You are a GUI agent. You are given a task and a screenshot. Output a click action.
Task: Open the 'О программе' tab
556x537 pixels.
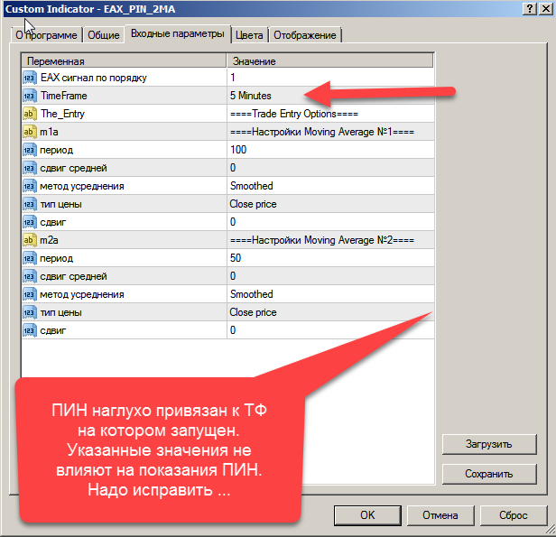point(46,35)
